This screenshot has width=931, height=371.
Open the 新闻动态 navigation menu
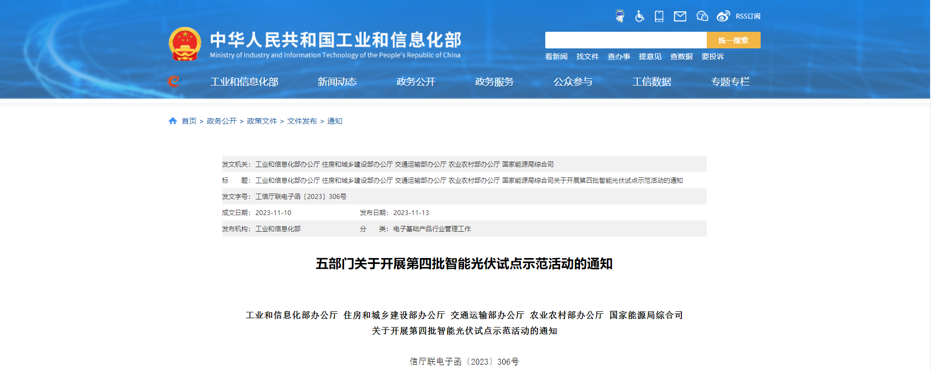click(337, 82)
